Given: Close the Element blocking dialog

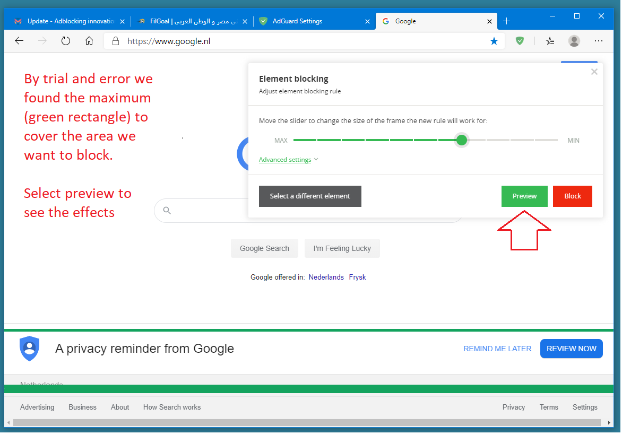Looking at the screenshot, I should click(x=594, y=72).
